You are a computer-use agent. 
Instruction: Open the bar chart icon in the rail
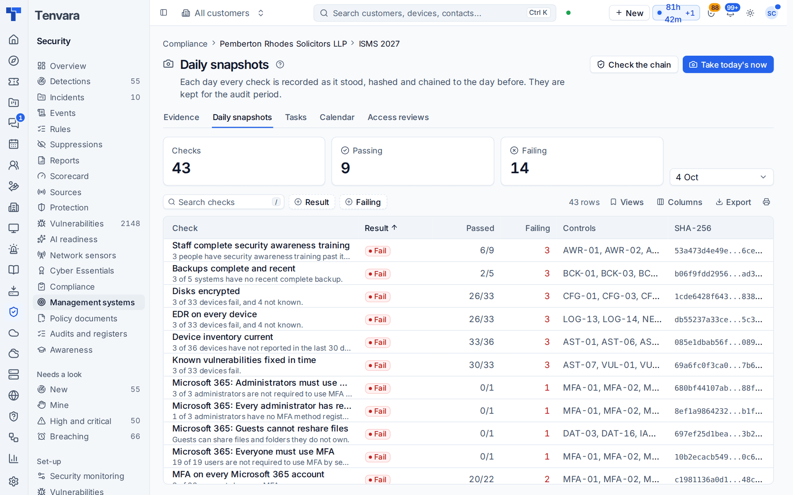coord(14,458)
